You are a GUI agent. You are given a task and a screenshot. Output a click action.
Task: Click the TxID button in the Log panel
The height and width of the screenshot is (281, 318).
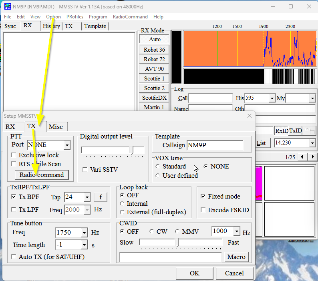(295, 131)
